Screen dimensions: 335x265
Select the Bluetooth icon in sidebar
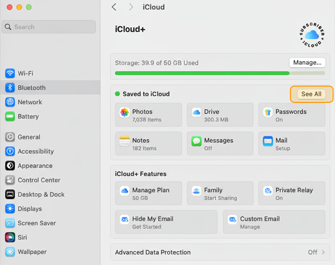click(x=10, y=88)
